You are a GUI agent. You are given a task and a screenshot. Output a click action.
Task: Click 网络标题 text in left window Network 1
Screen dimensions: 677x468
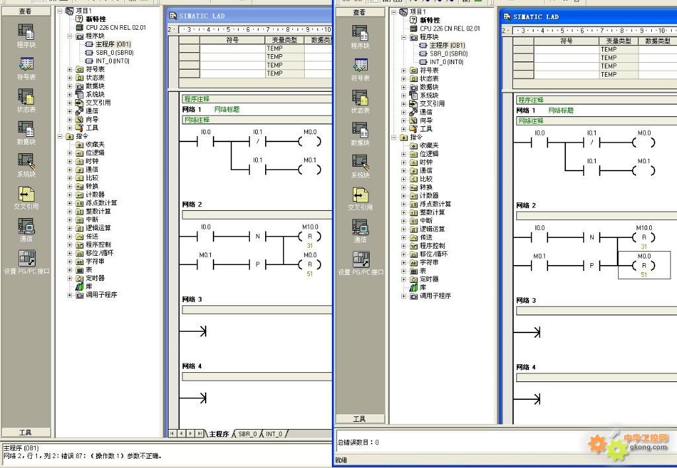[x=227, y=110]
